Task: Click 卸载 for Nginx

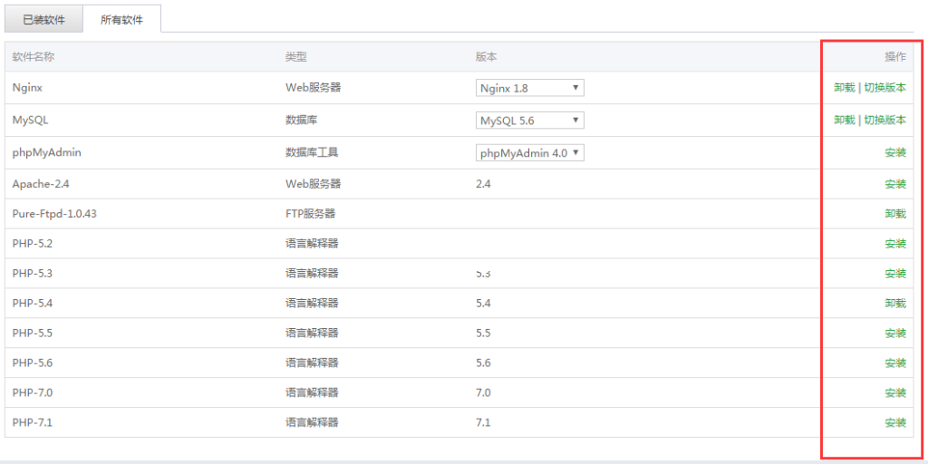Action: click(x=845, y=88)
